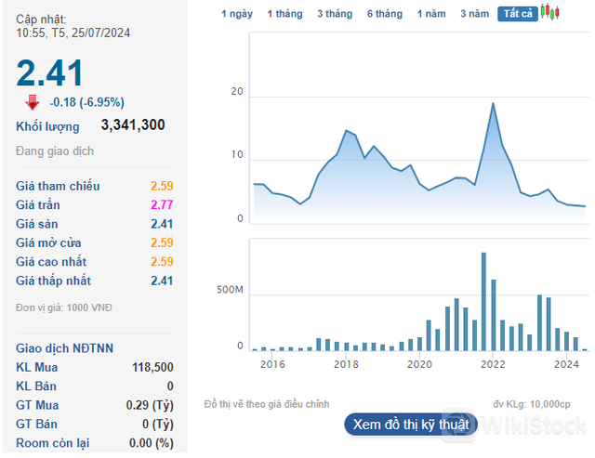Click the red down arrow price indicator
595x458 pixels.
(33, 102)
